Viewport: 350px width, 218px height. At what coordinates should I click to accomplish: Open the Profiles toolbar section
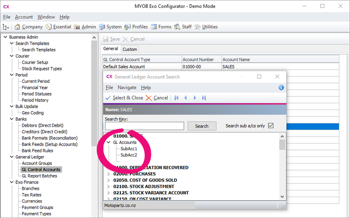(x=136, y=27)
